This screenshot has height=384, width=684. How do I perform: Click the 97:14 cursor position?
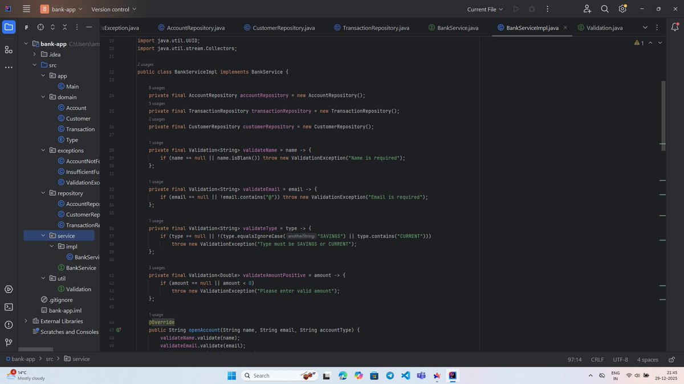[575, 360]
